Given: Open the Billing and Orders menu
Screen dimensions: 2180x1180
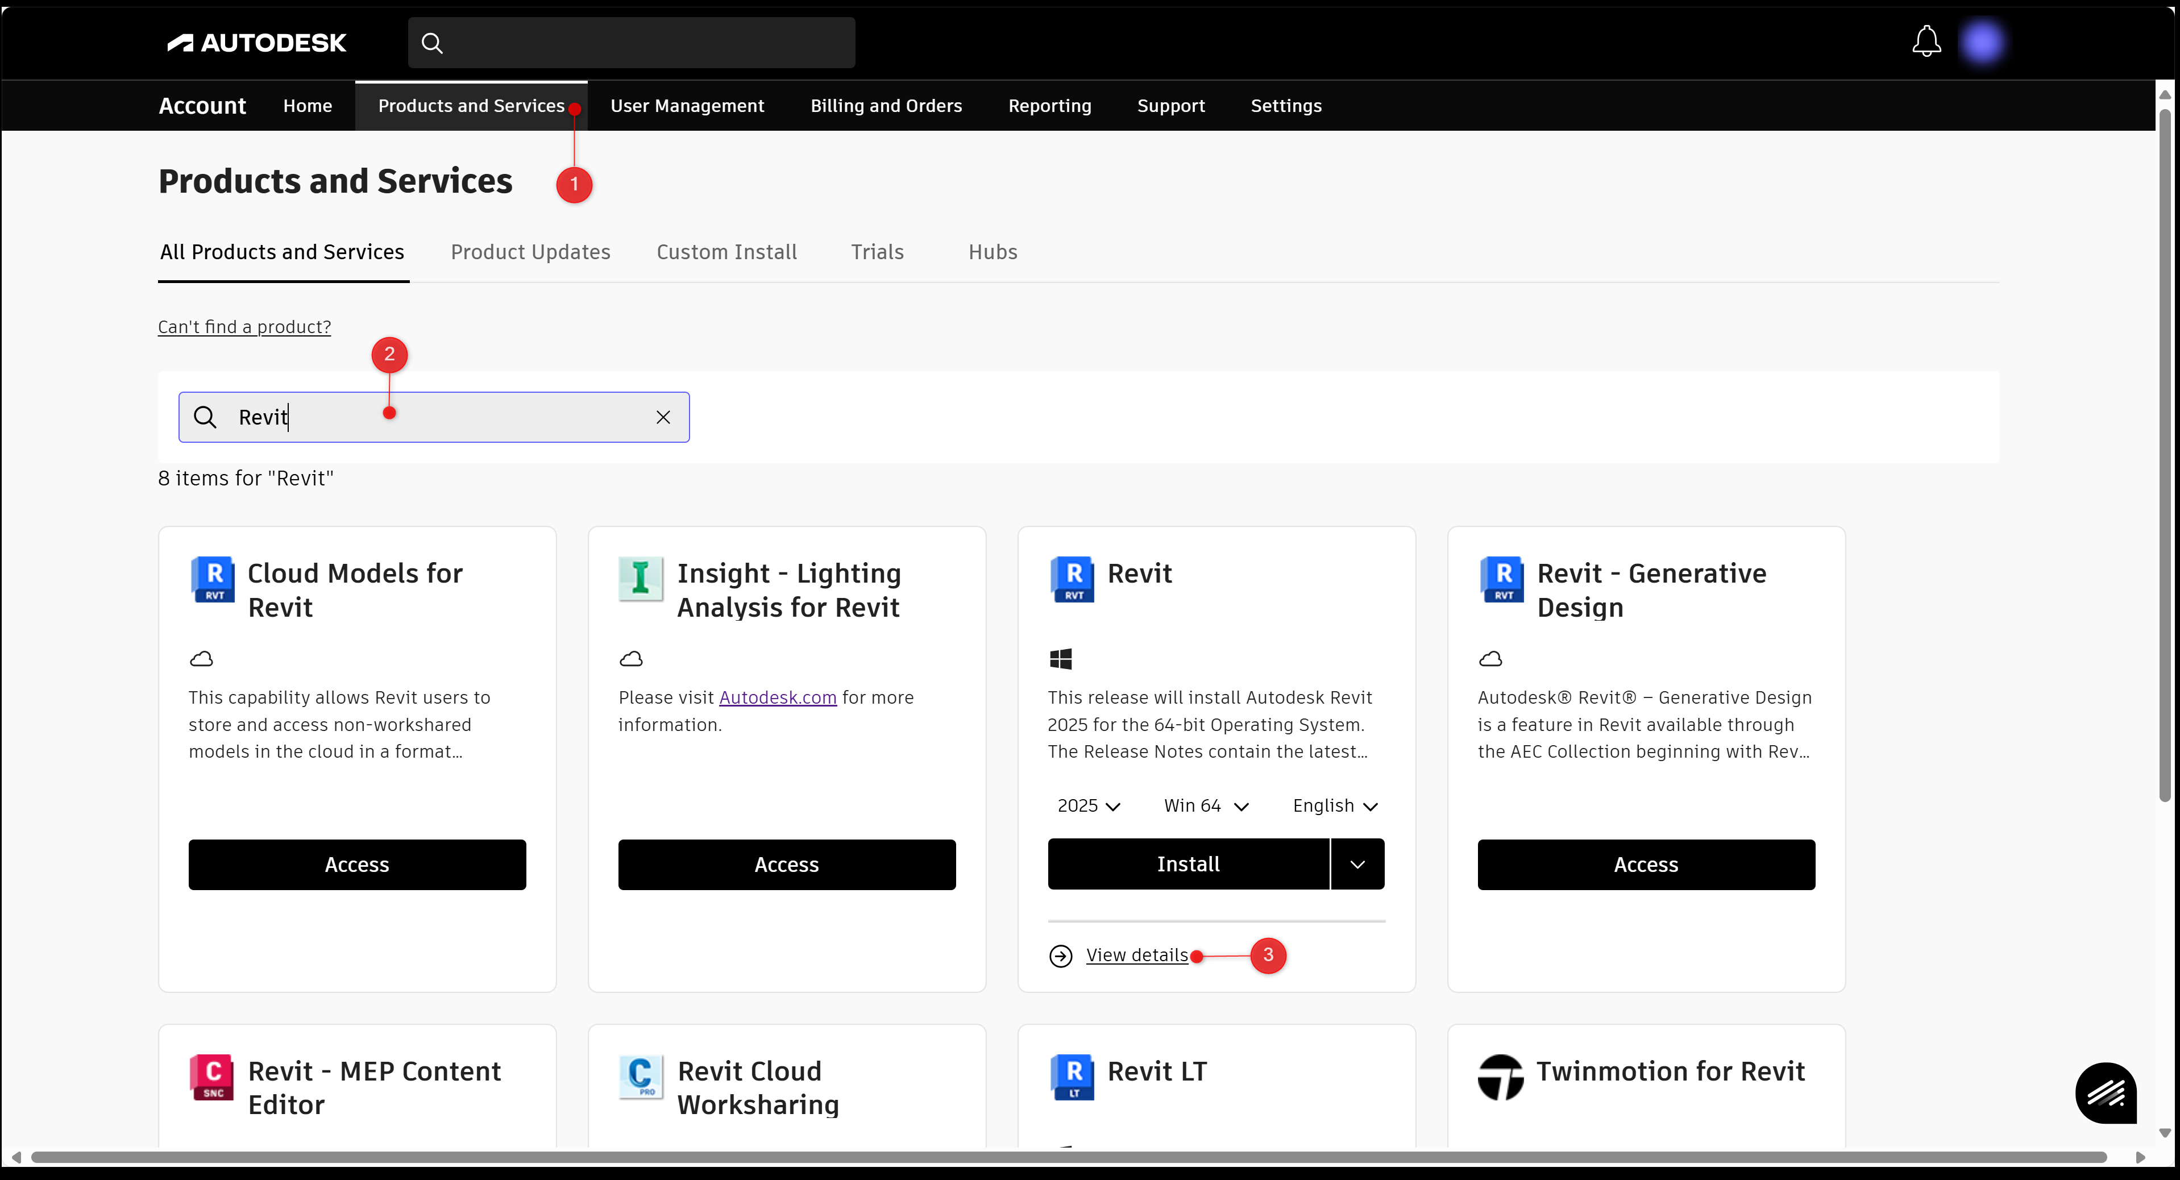Looking at the screenshot, I should tap(886, 106).
